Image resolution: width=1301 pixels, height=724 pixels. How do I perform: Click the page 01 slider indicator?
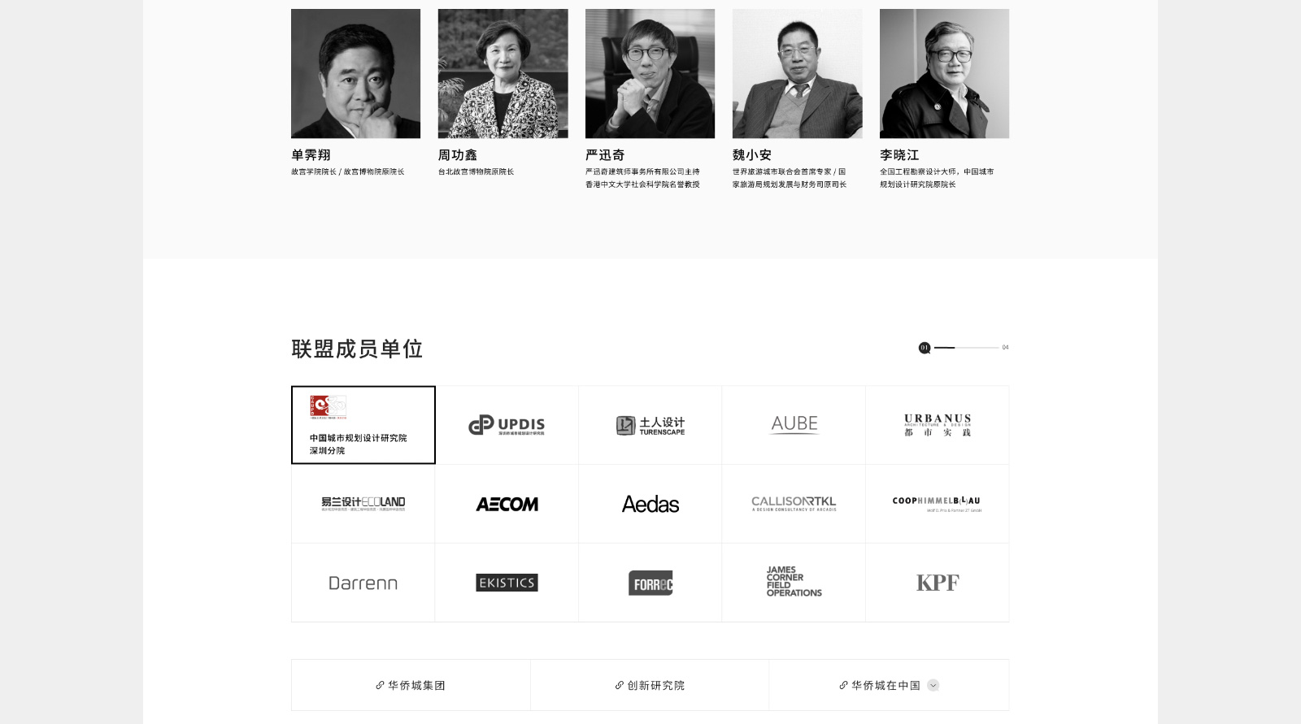point(925,348)
